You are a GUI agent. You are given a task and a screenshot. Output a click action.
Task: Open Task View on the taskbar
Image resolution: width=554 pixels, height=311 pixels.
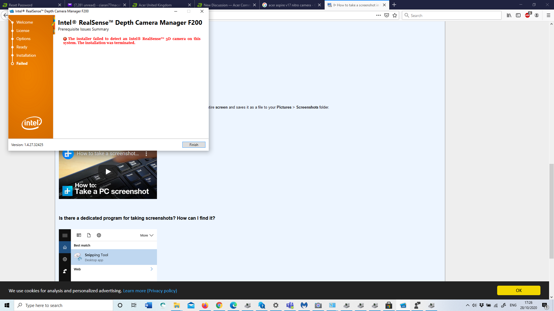[134, 305]
